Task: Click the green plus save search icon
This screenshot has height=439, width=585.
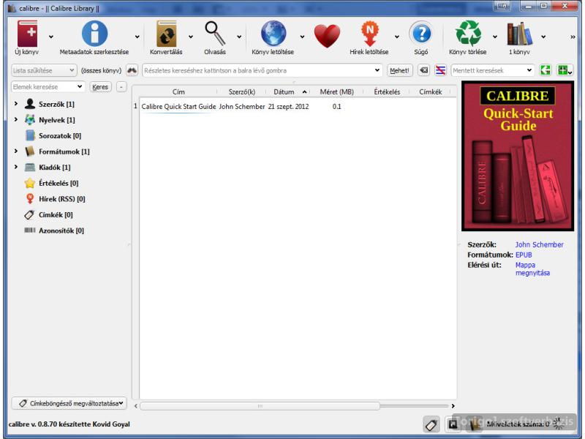Action: pyautogui.click(x=564, y=70)
